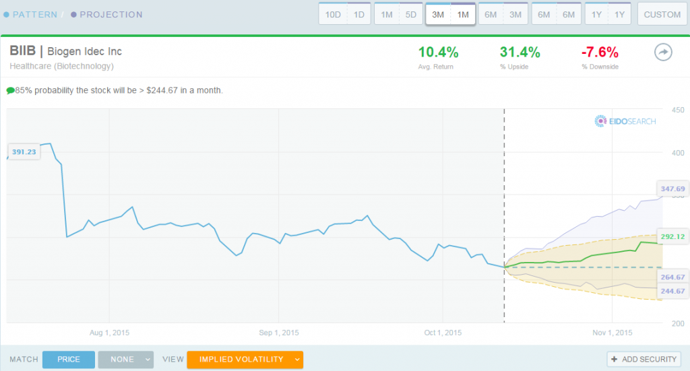Click the -7.6% Downside value
The width and height of the screenshot is (690, 371).
pyautogui.click(x=600, y=53)
